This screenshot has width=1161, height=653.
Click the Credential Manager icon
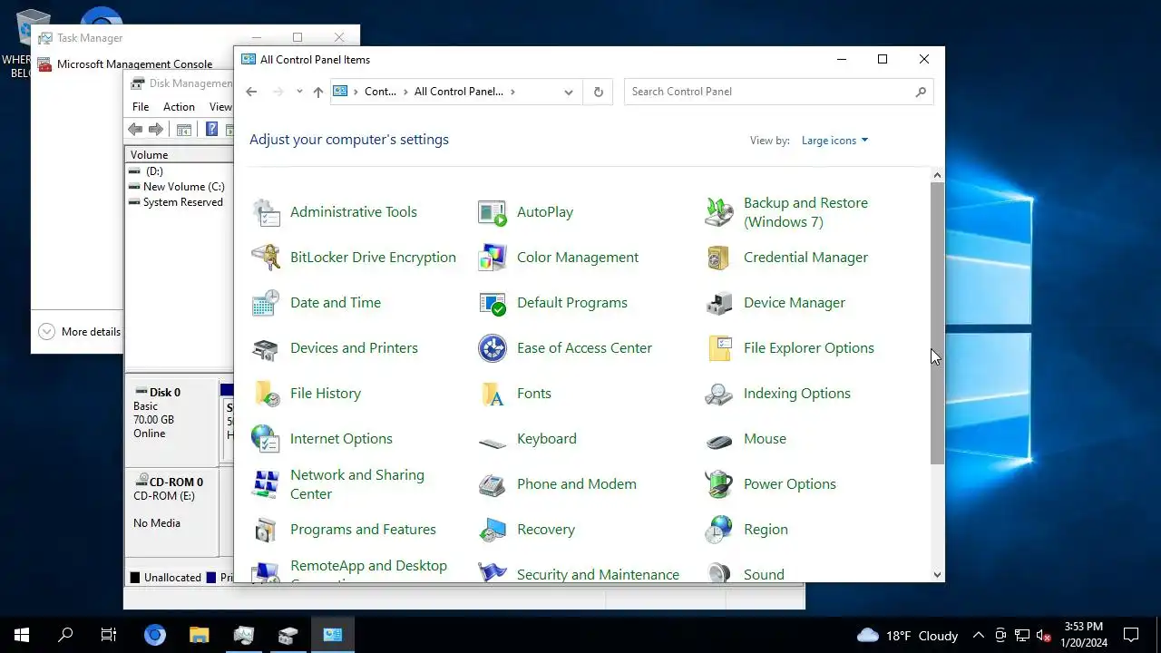click(719, 258)
